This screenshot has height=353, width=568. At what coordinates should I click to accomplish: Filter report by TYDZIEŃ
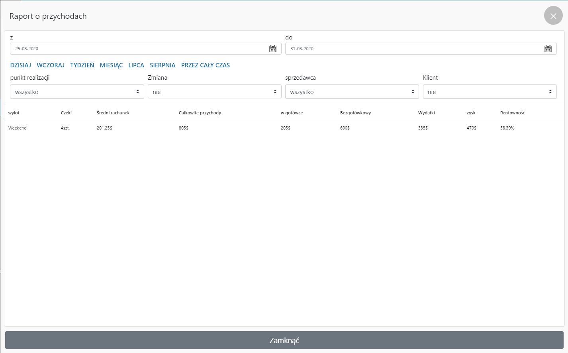click(x=82, y=65)
